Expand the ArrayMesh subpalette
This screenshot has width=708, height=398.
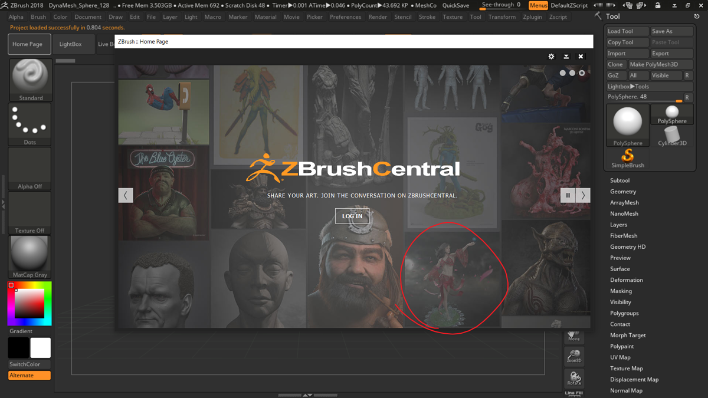tap(624, 203)
